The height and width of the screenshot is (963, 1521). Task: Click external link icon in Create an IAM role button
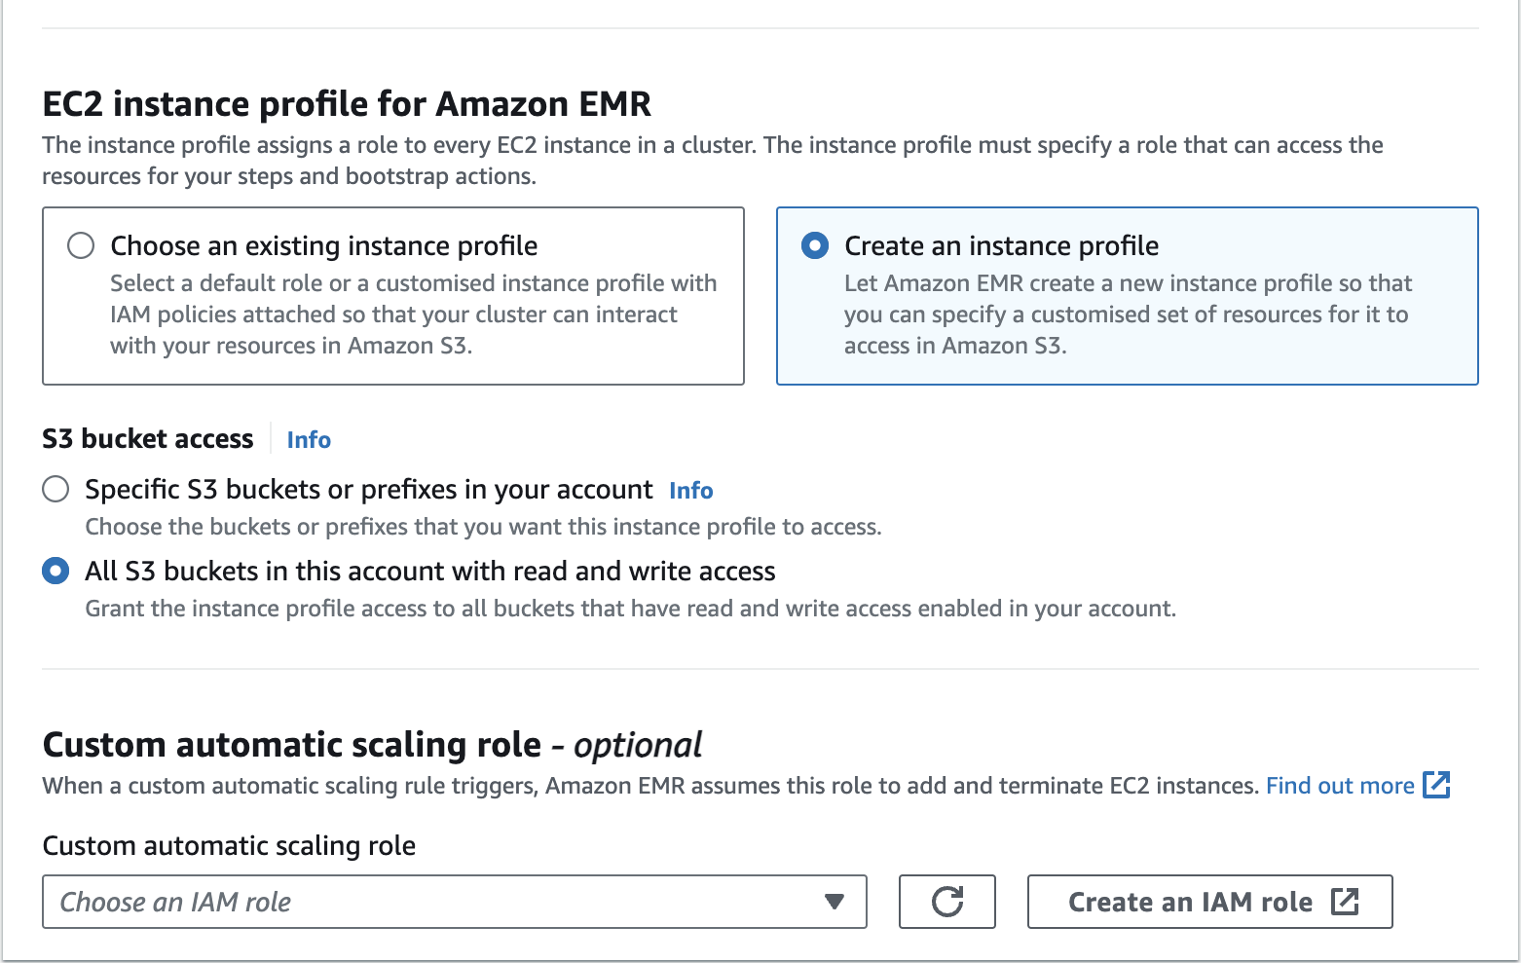click(x=1345, y=902)
